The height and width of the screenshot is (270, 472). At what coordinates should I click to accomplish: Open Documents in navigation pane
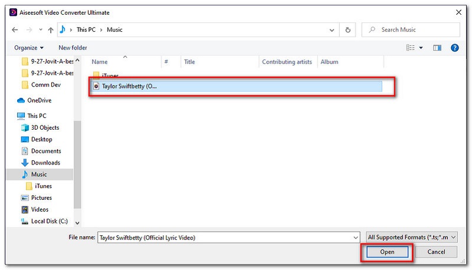(46, 151)
